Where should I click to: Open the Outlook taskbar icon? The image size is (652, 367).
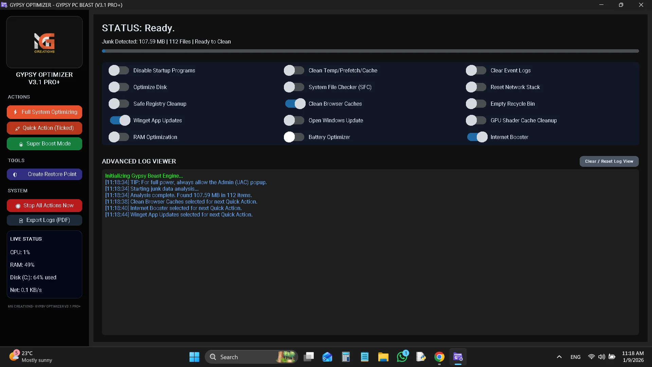pyautogui.click(x=327, y=357)
